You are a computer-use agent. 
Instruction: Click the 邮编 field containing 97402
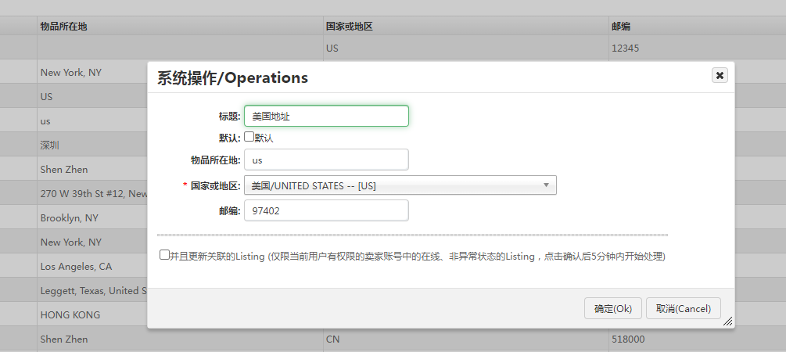click(x=326, y=210)
